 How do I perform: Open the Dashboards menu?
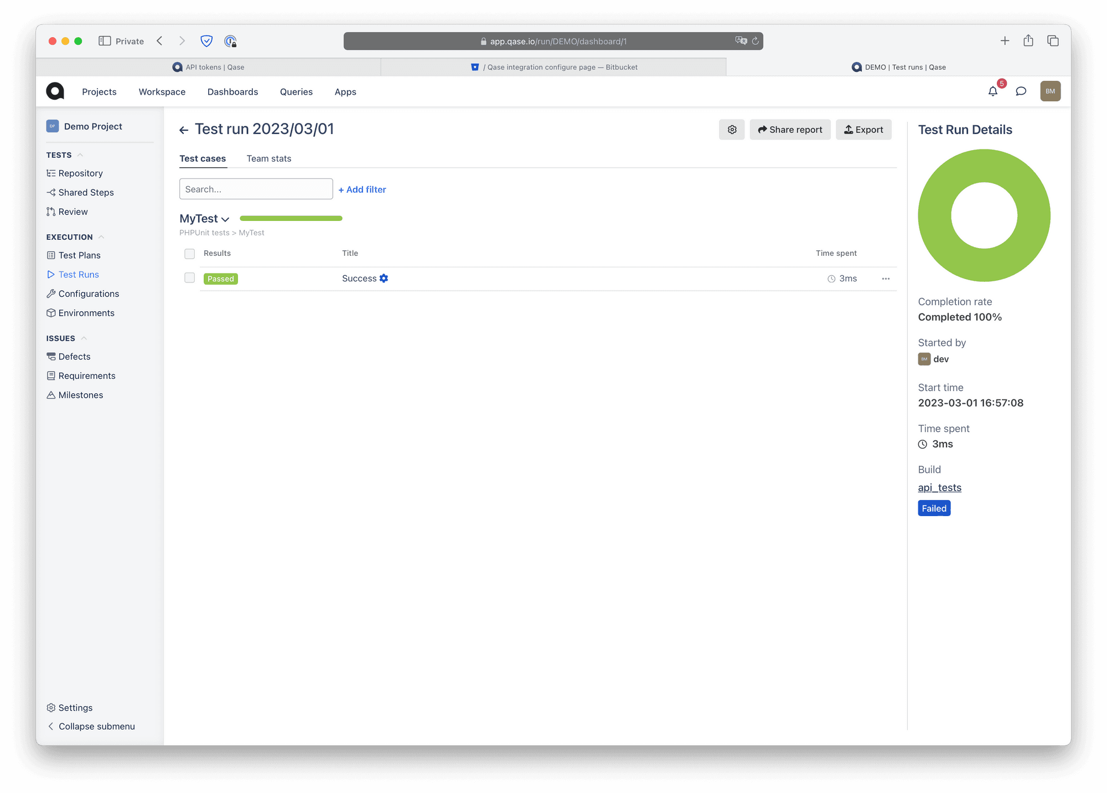tap(232, 92)
